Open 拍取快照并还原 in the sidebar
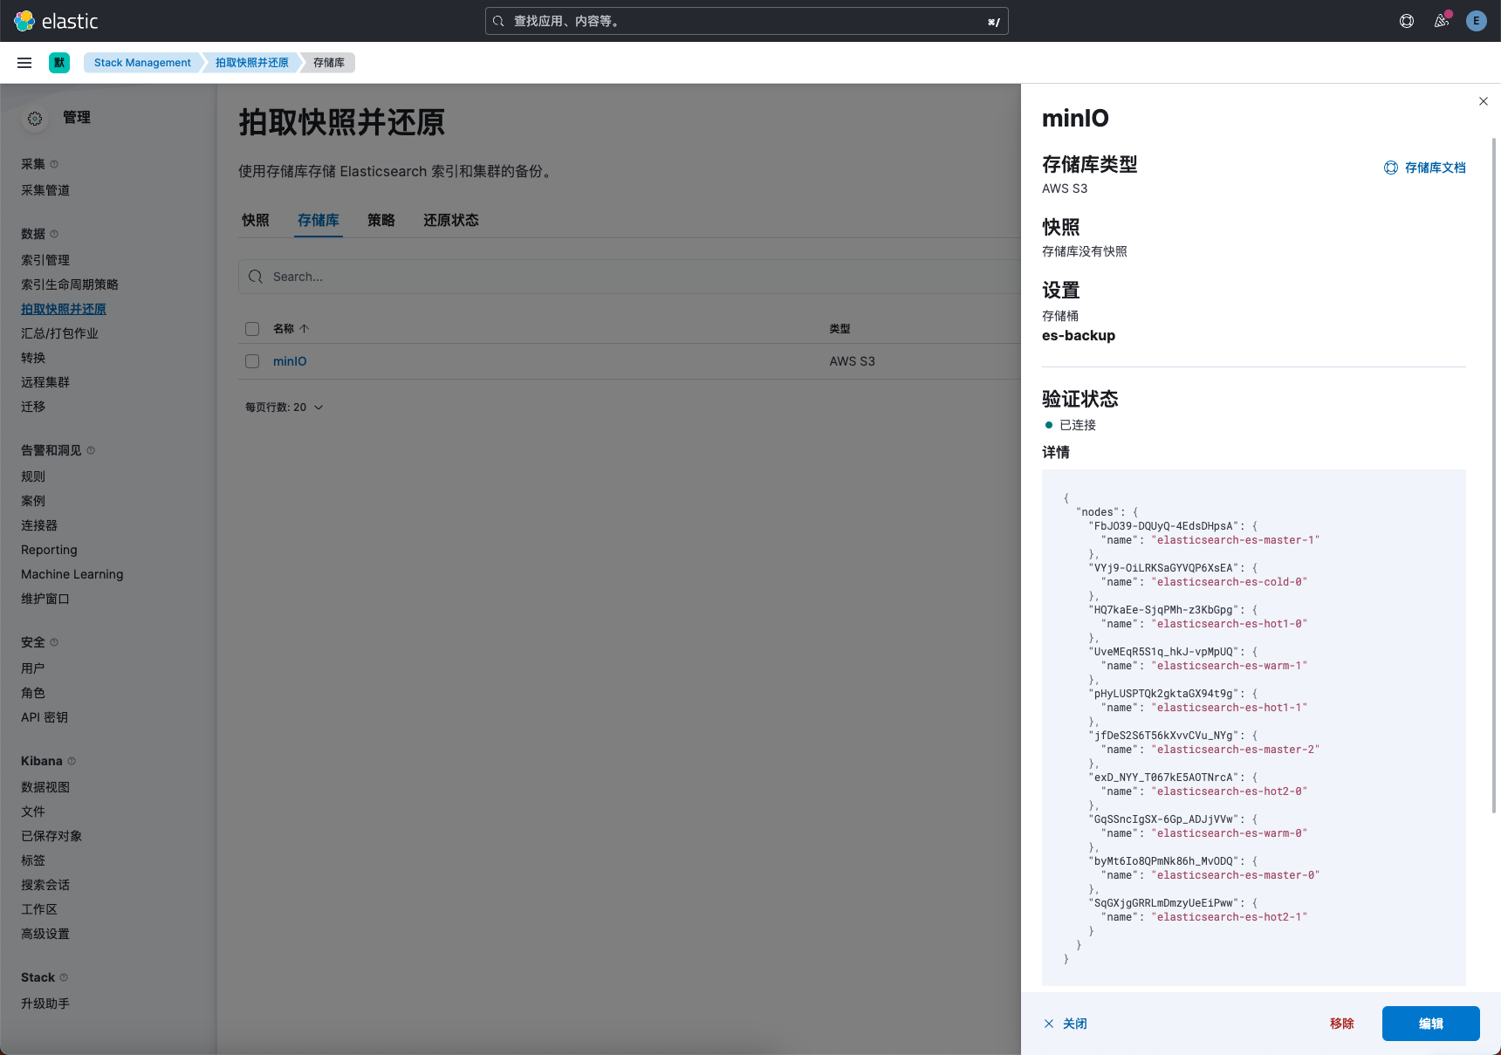1501x1055 pixels. click(64, 309)
